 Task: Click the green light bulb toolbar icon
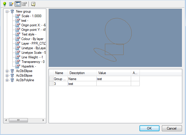click(x=4, y=4)
